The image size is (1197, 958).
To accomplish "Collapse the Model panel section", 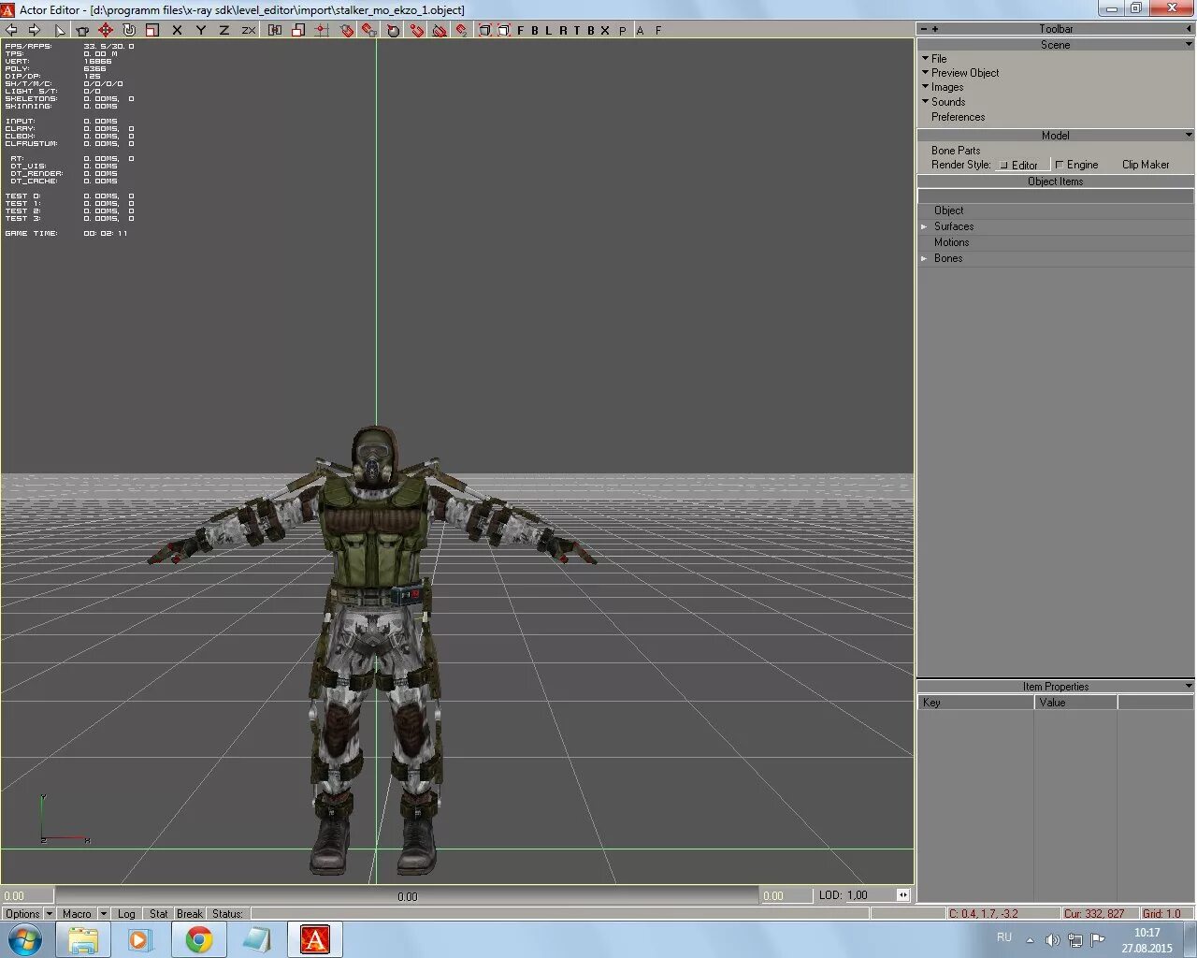I will click(x=1189, y=136).
